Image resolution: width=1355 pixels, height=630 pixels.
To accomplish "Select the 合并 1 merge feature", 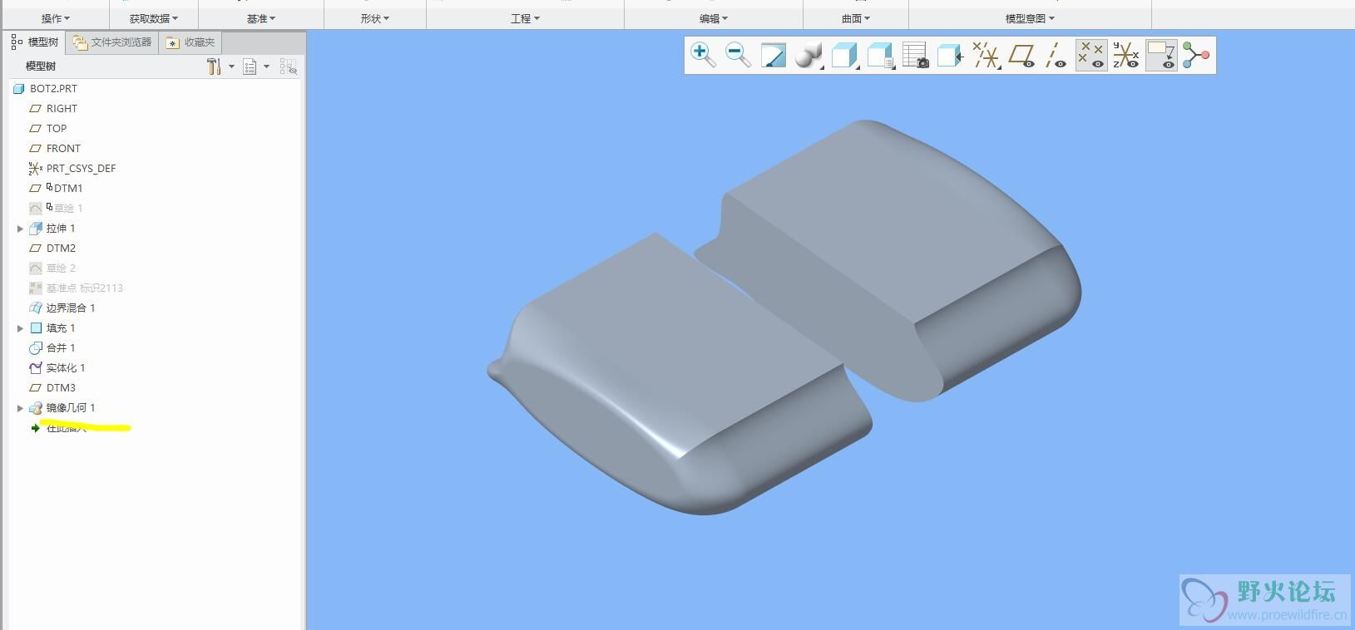I will [61, 348].
